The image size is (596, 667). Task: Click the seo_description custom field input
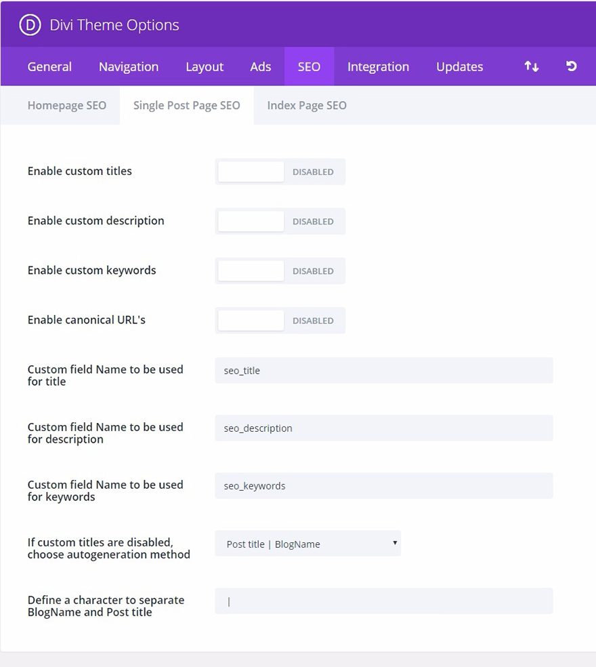[383, 428]
